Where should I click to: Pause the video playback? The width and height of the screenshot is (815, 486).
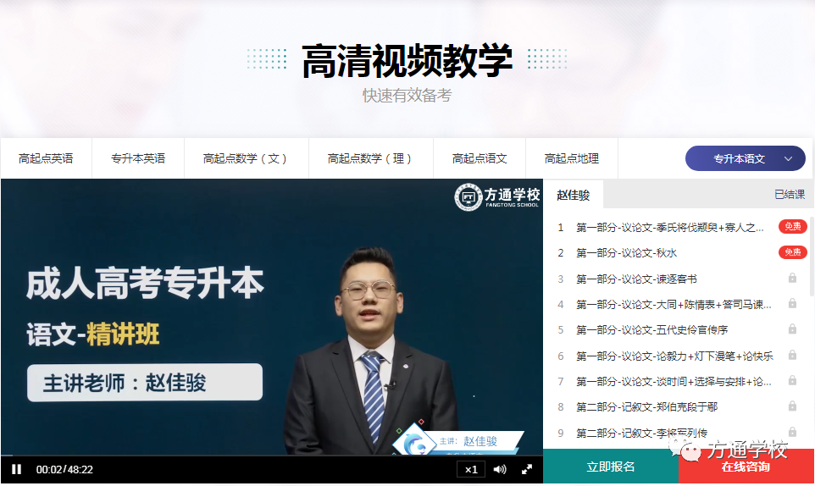(x=17, y=469)
